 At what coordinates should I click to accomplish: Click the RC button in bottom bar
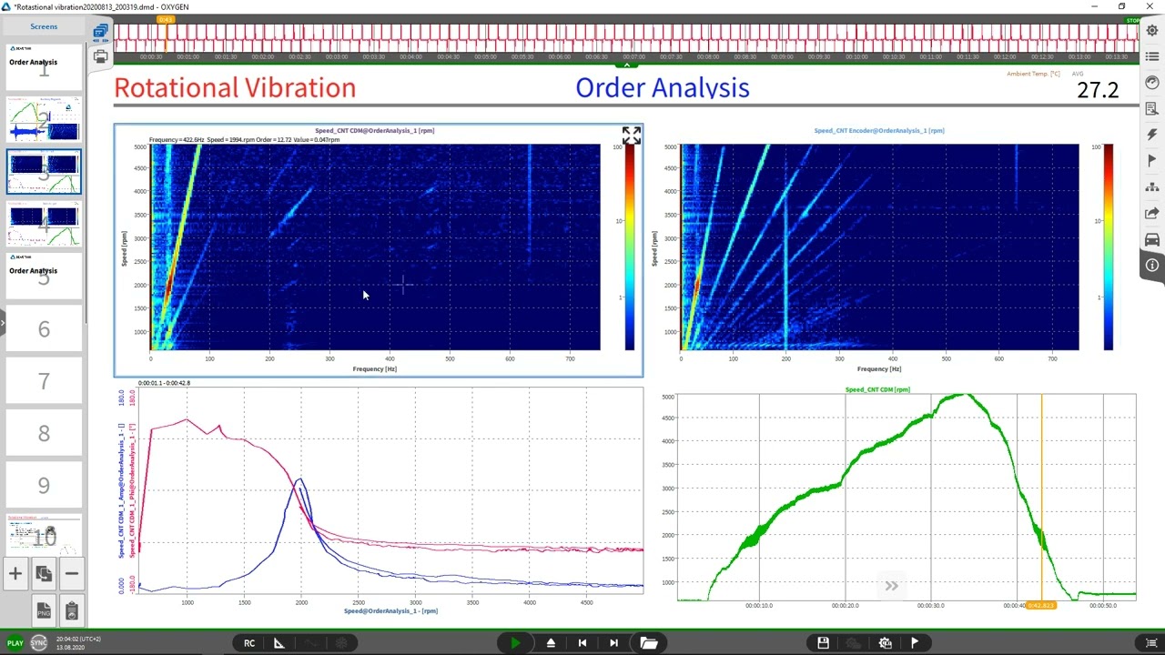click(249, 643)
